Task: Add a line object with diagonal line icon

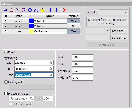Action: tap(18, 10)
